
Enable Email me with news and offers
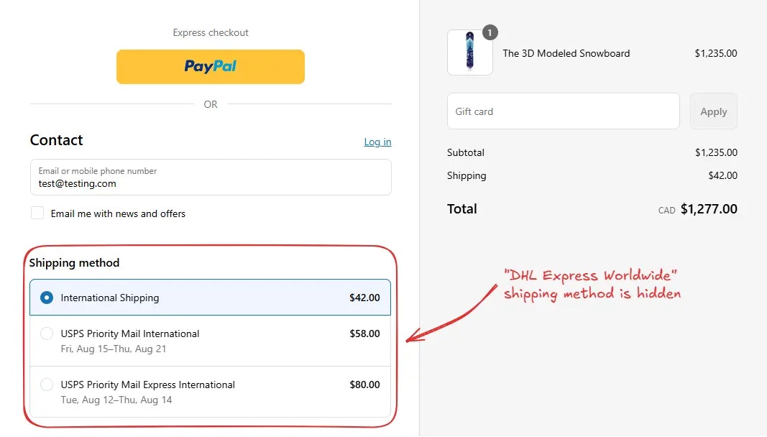[37, 213]
